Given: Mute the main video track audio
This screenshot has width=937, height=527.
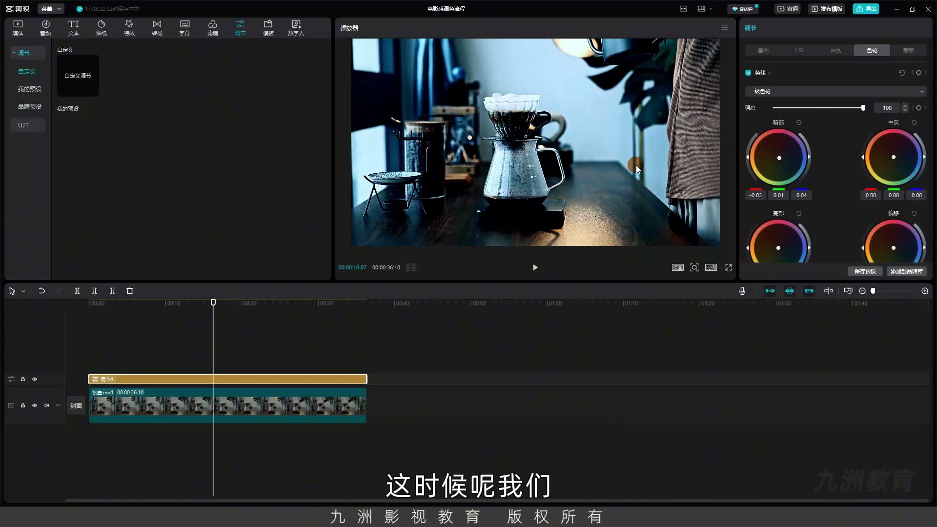Looking at the screenshot, I should tap(46, 405).
